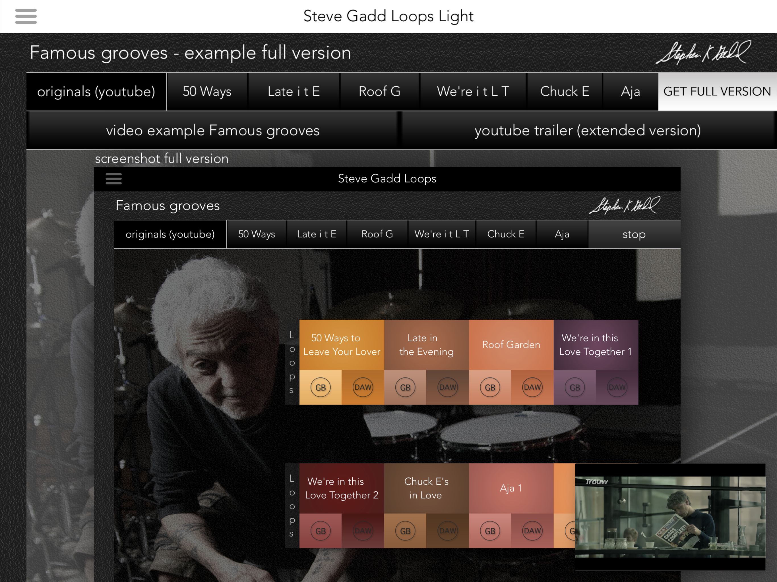Tap the GB button under Aja 1
Image resolution: width=777 pixels, height=582 pixels.
click(490, 531)
